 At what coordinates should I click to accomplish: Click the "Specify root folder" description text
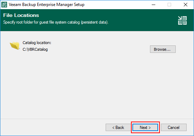coord(56,22)
